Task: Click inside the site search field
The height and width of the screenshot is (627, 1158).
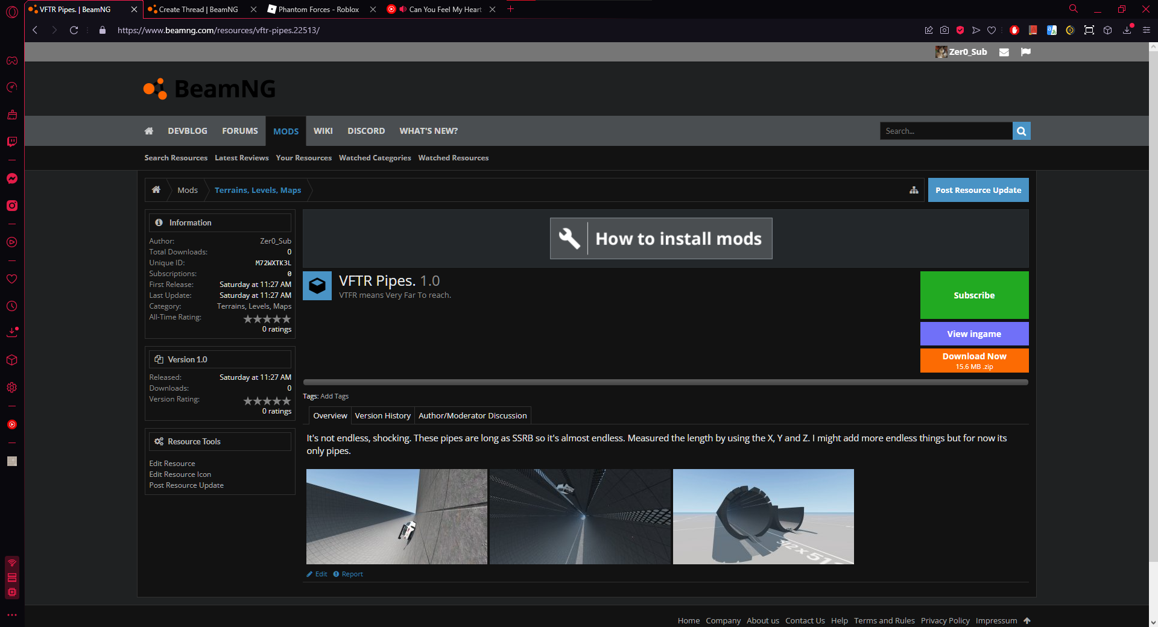Action: click(946, 131)
